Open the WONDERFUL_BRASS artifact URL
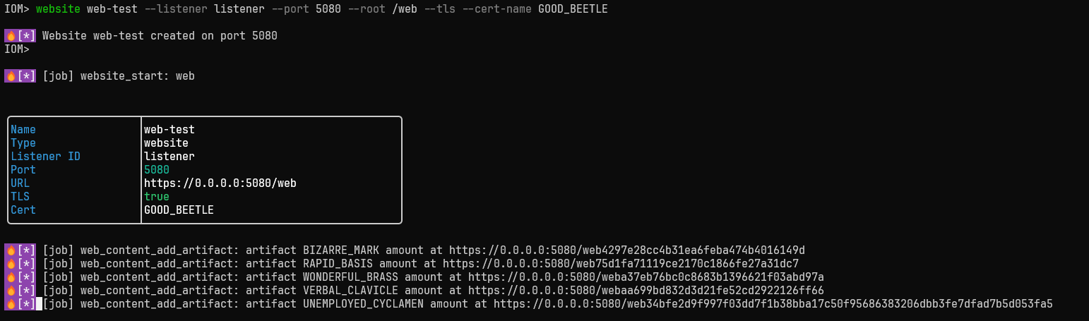The width and height of the screenshot is (1089, 321). tap(645, 277)
